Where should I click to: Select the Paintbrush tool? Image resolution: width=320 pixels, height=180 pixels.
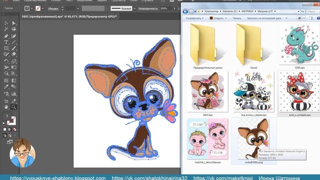point(13,48)
